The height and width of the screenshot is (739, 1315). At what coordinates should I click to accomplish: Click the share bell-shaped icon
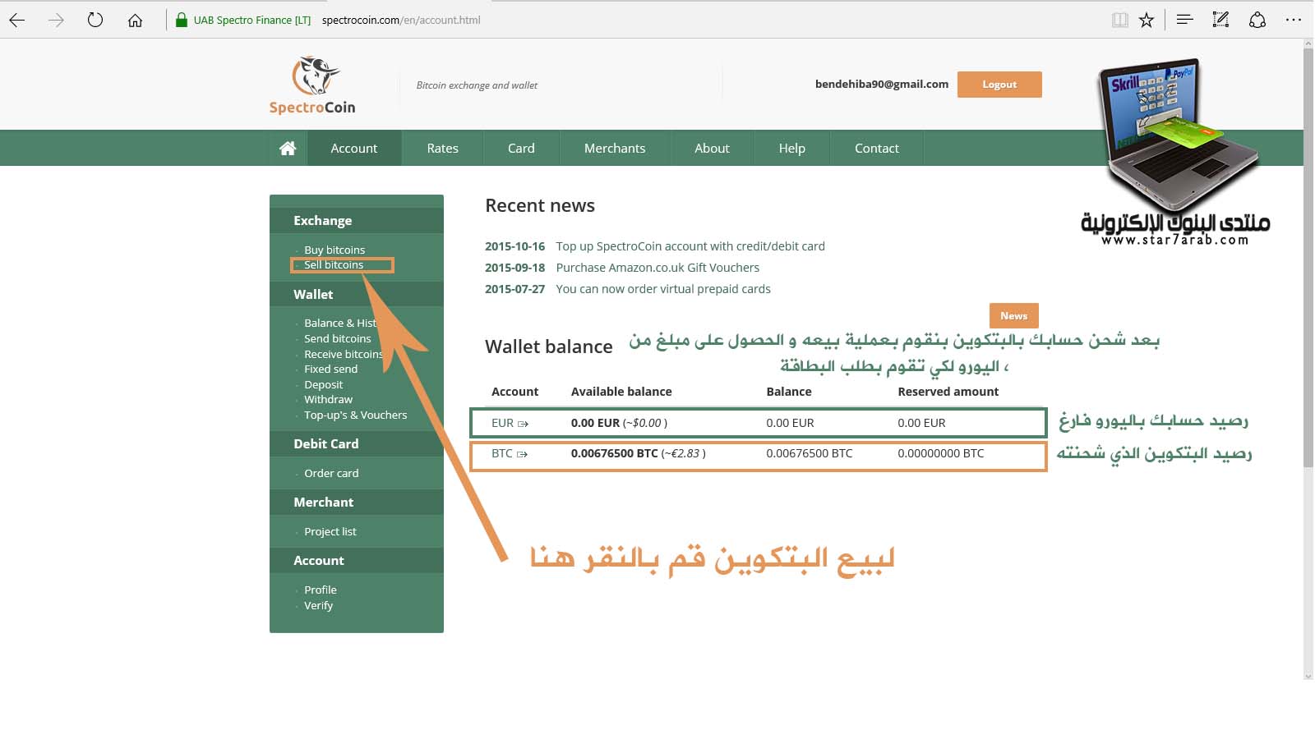pyautogui.click(x=1257, y=20)
